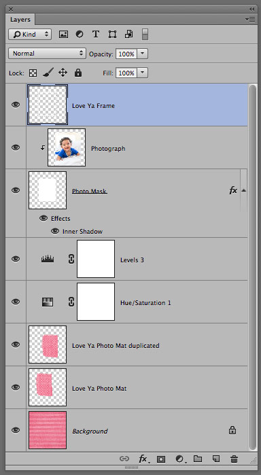The height and width of the screenshot is (475, 261).
Task: Lock all padlock icon
Action: pos(78,73)
